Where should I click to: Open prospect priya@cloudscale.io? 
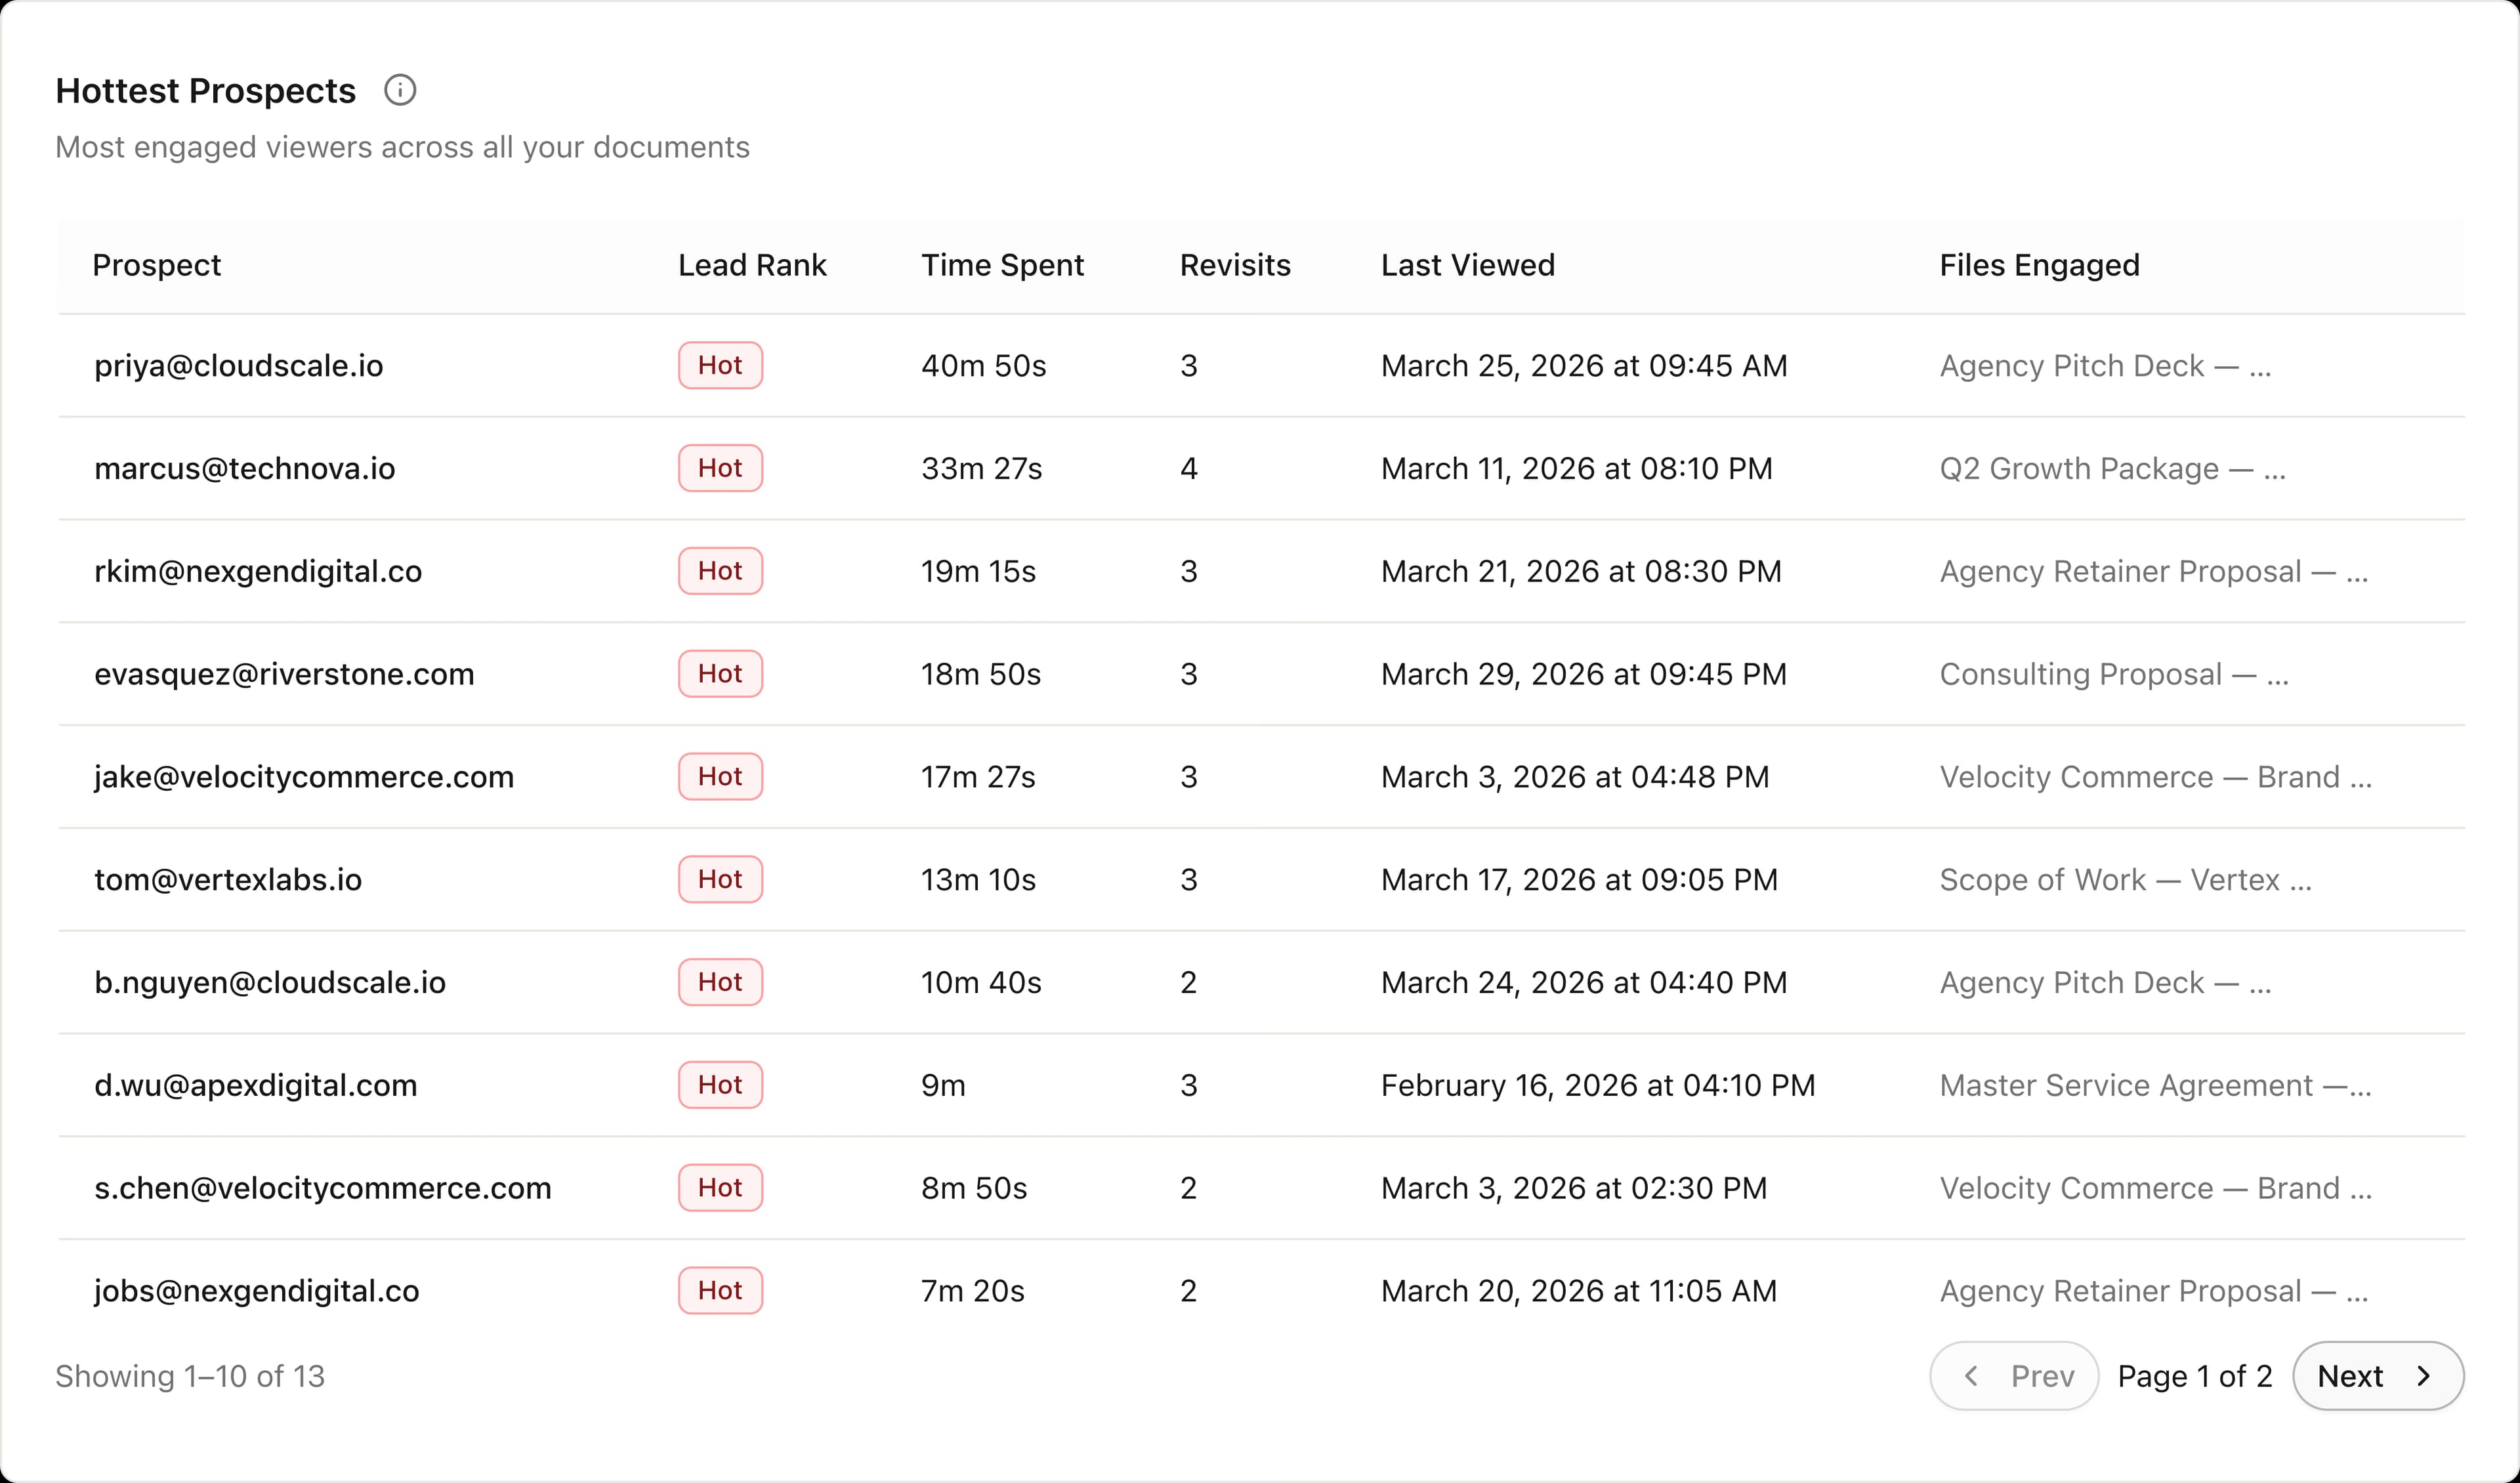pos(239,366)
